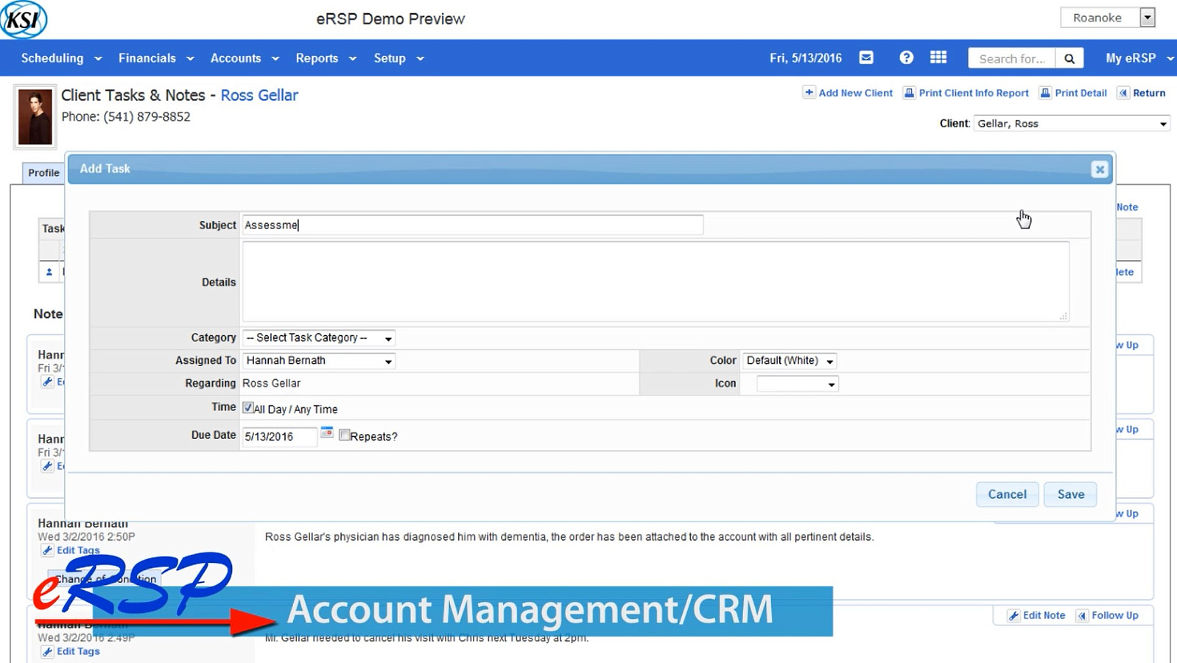The image size is (1177, 663).
Task: Click the Print Detail printer icon
Action: coord(1045,93)
